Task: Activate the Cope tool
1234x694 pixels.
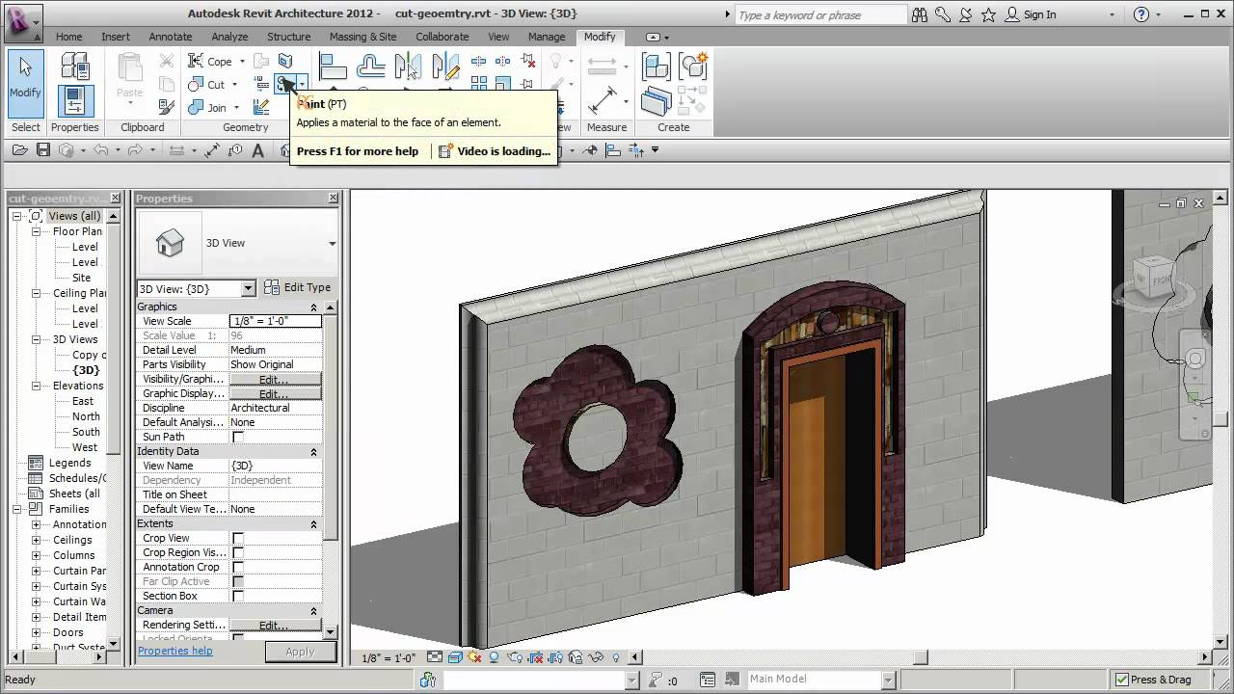Action: (214, 61)
